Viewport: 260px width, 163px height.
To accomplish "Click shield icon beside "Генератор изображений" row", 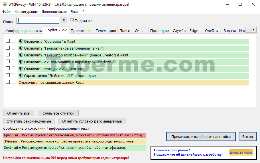I will pos(21,55).
